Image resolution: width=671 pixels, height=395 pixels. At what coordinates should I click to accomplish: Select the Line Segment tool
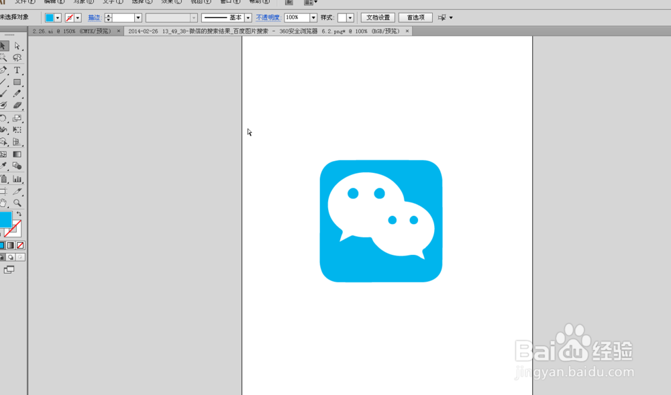4,82
